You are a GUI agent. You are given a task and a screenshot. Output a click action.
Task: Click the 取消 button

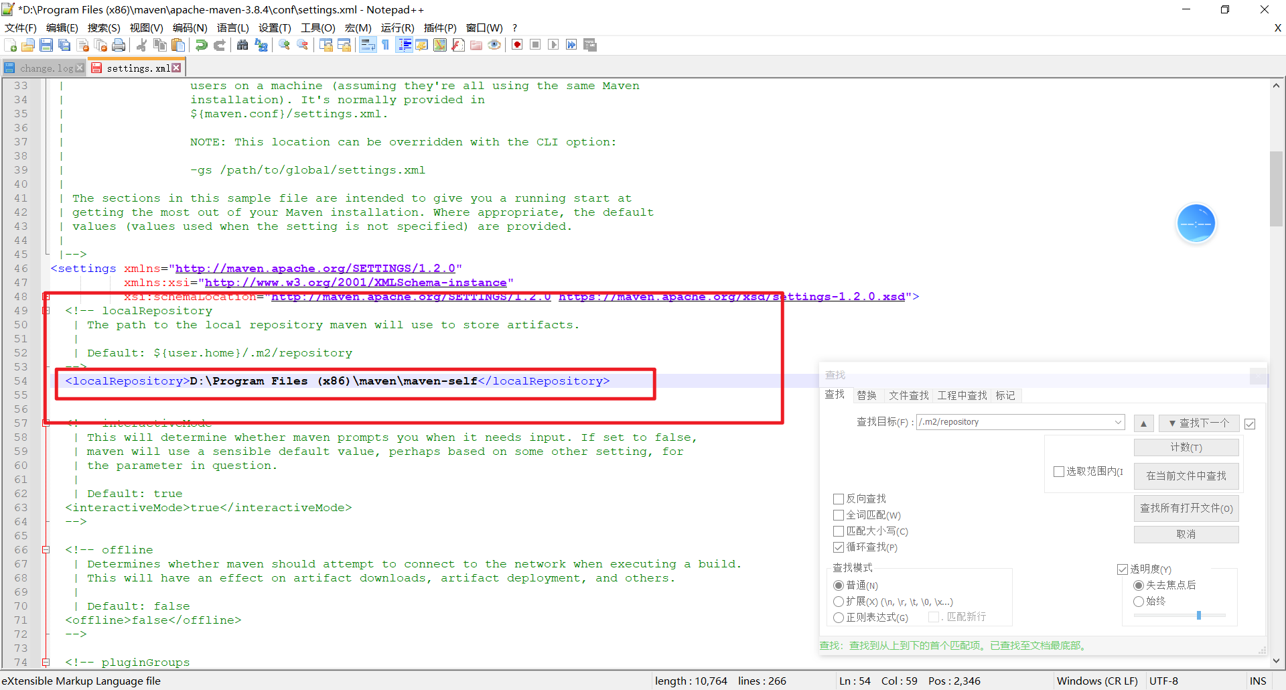pos(1186,534)
